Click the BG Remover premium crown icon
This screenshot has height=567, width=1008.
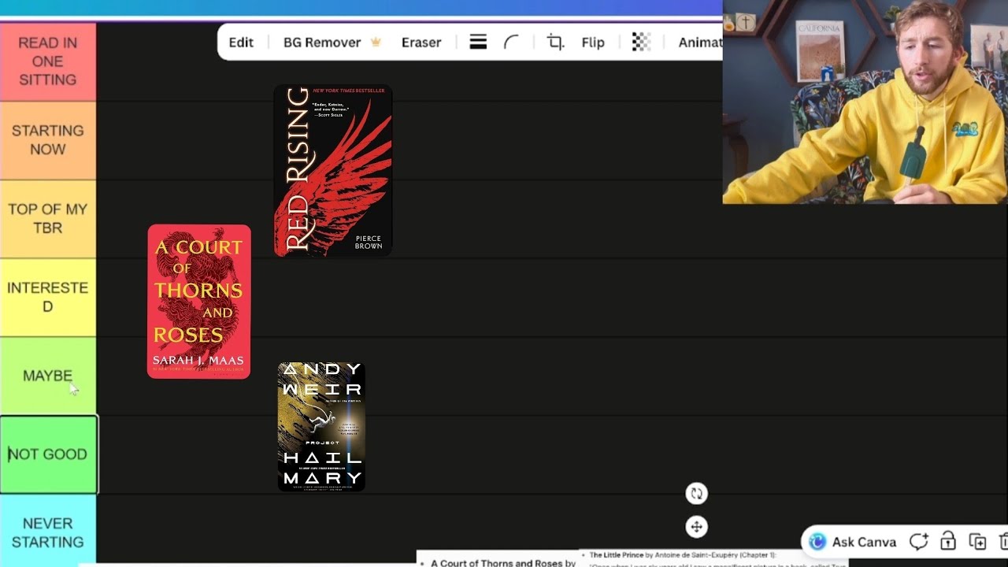[376, 43]
